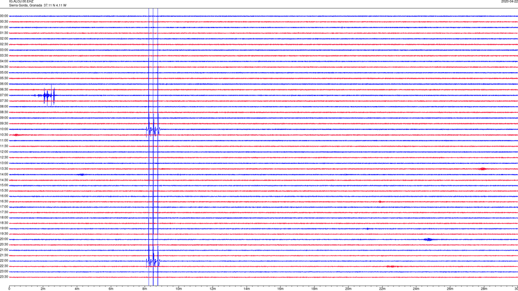Click the red event on the 22:30 trace
Screen dimensions: 518x291
(392, 266)
